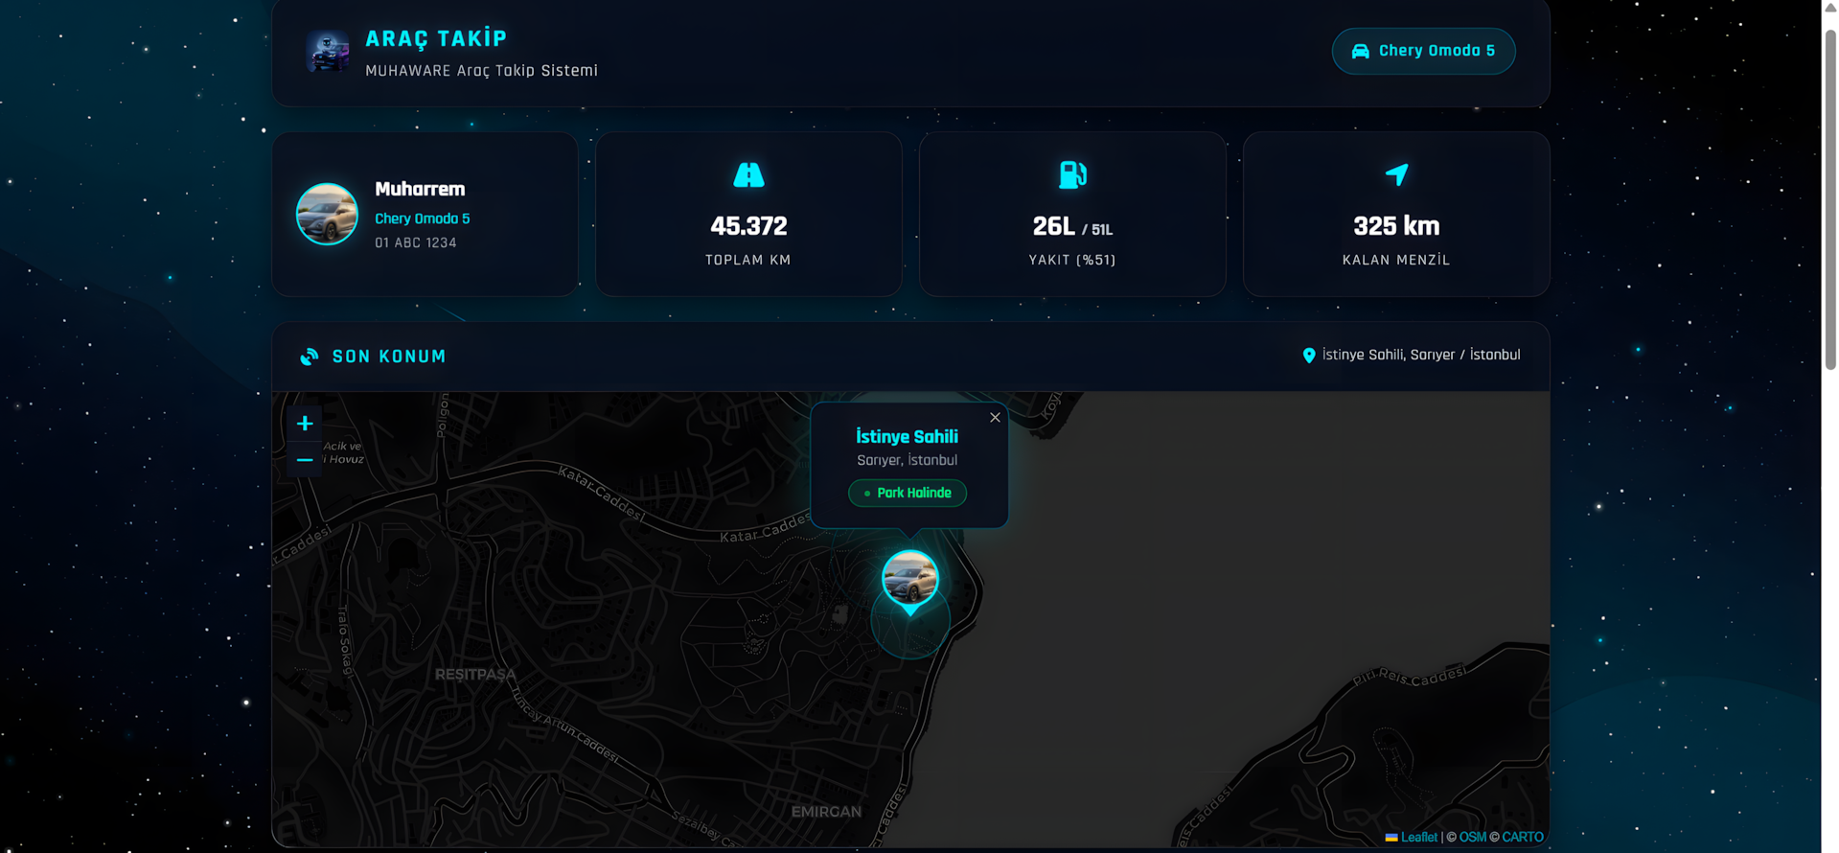Click the İstinye Sahili popup title
The height and width of the screenshot is (853, 1839).
[x=907, y=436]
